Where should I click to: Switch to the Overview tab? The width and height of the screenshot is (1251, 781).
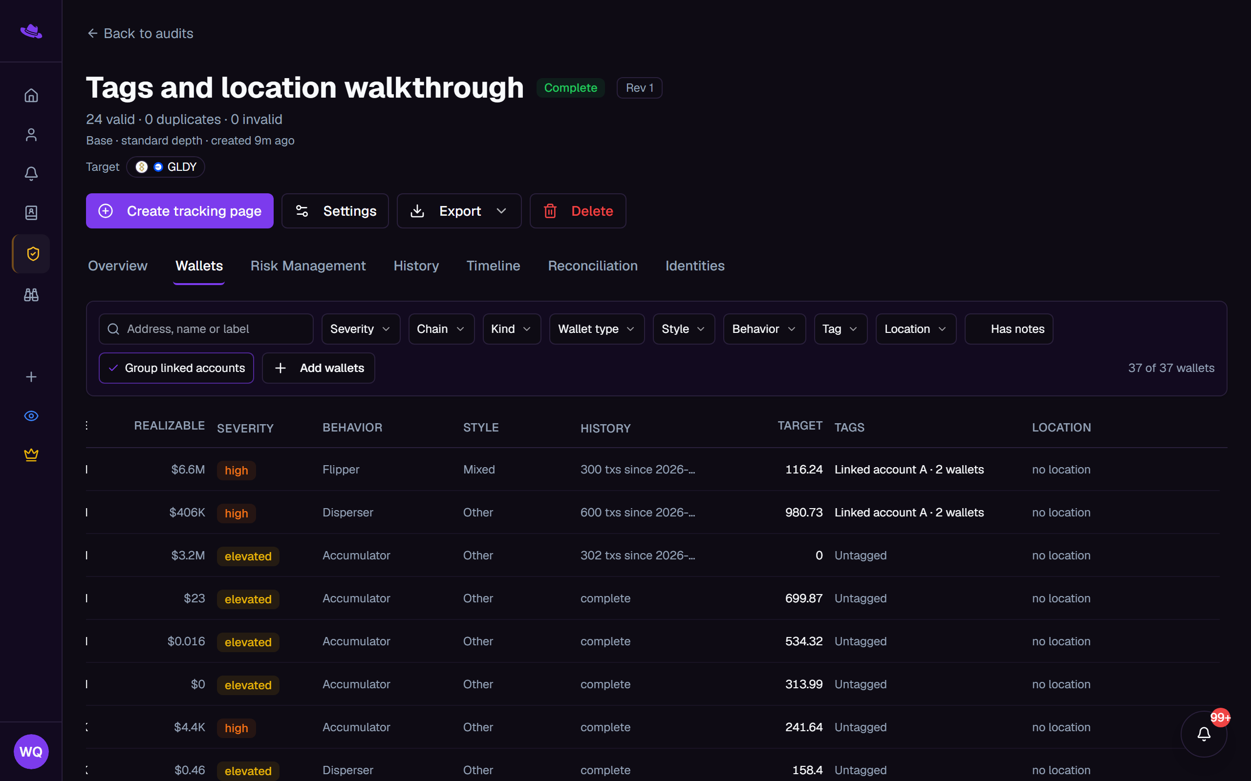(117, 266)
